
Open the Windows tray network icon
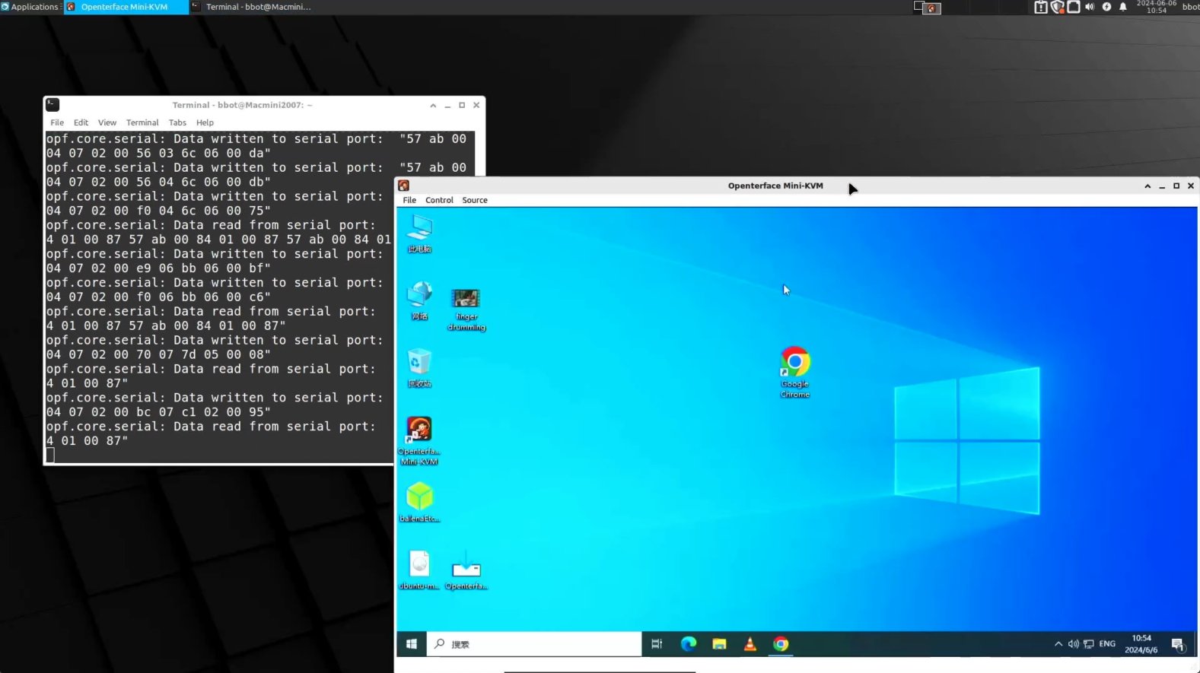[x=1089, y=644]
